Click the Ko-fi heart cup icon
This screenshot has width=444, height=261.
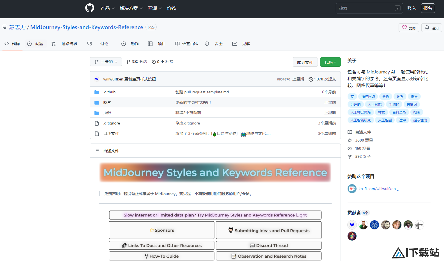pos(352,189)
